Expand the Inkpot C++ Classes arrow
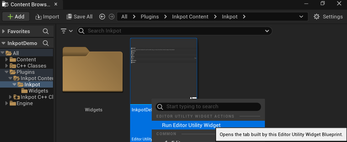347x142 pixels. pos(10,97)
